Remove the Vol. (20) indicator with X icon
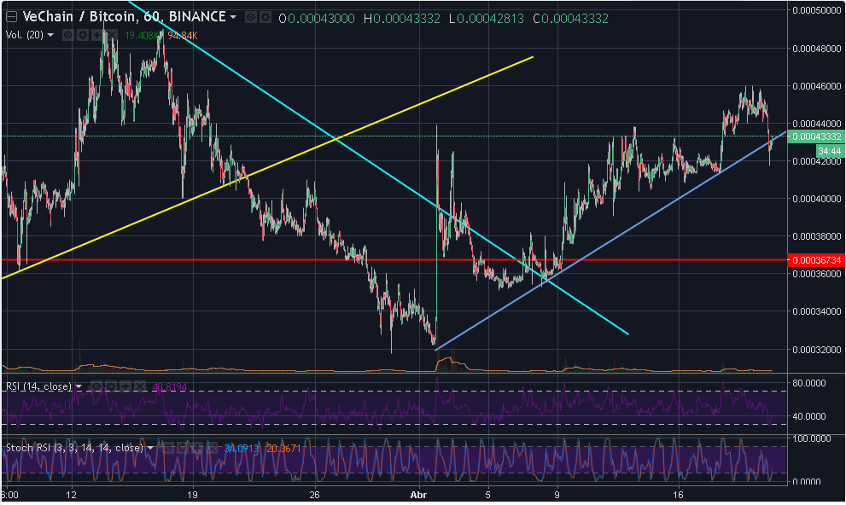Screen dimensions: 846x505 [111, 35]
